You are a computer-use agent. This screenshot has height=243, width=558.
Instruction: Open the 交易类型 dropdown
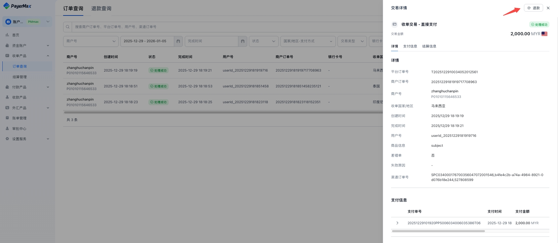coord(352,41)
